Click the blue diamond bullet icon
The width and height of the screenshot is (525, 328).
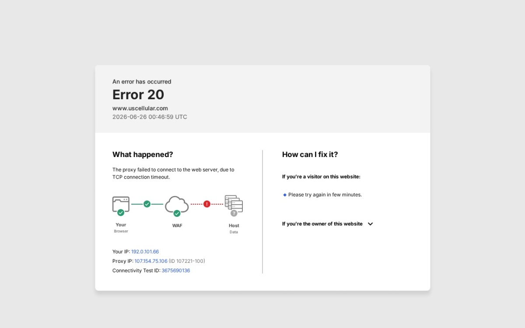point(285,195)
